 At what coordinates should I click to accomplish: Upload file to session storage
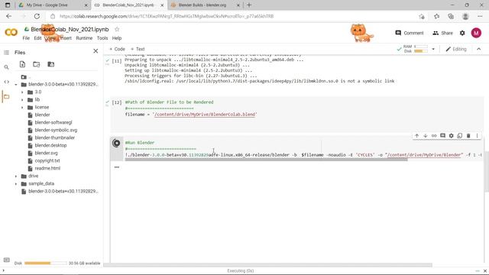(x=22, y=64)
